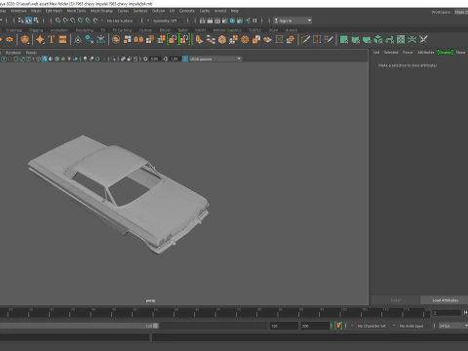Open the Attribute Editor Attributes menu

coord(425,52)
